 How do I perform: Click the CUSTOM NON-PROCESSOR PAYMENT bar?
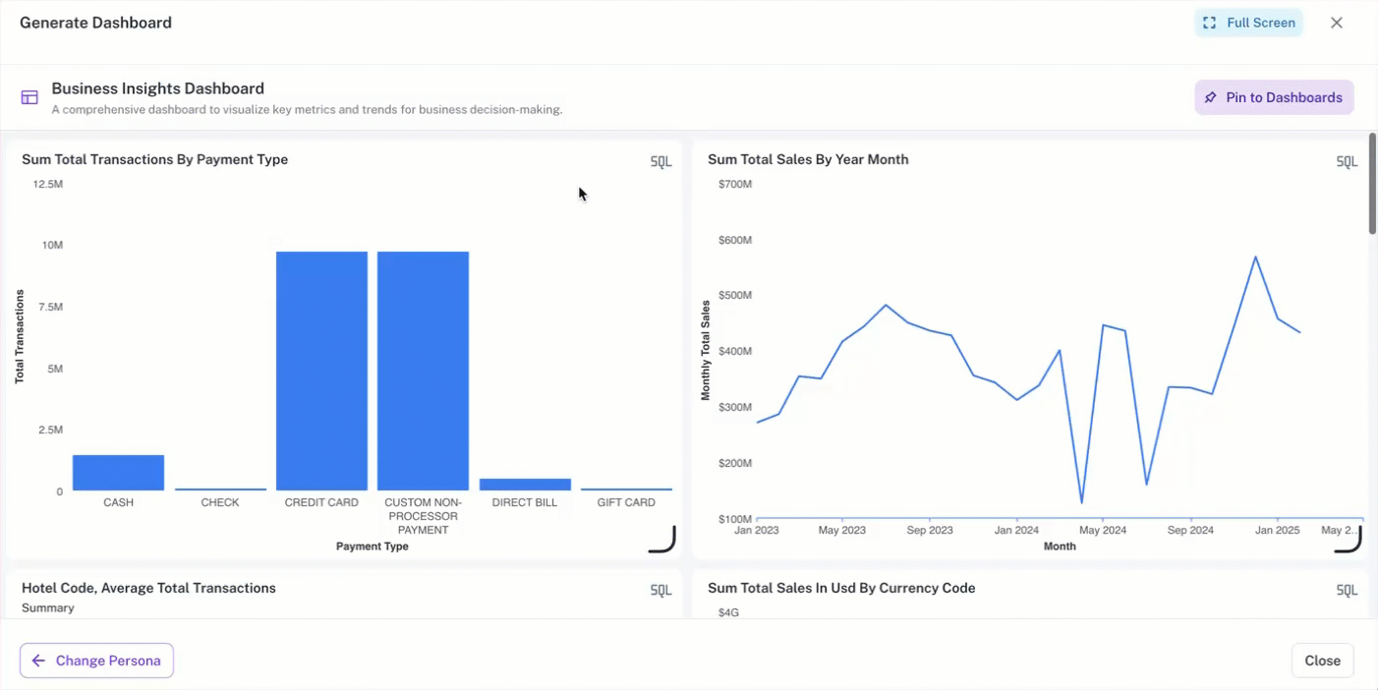tap(423, 371)
